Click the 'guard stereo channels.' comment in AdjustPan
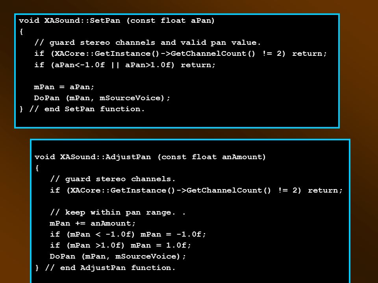 coord(113,179)
